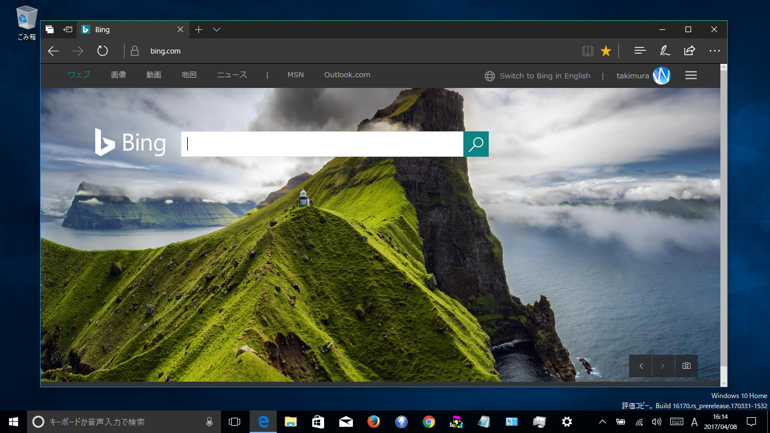Click the touch keyboard tray icon
The height and width of the screenshot is (433, 770).
tap(676, 422)
